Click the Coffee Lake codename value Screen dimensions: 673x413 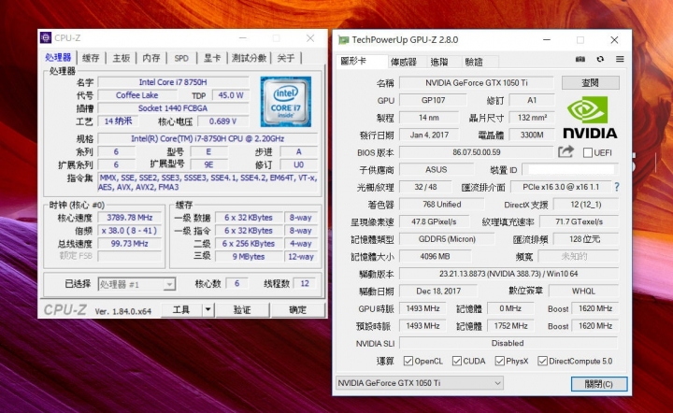coord(136,95)
